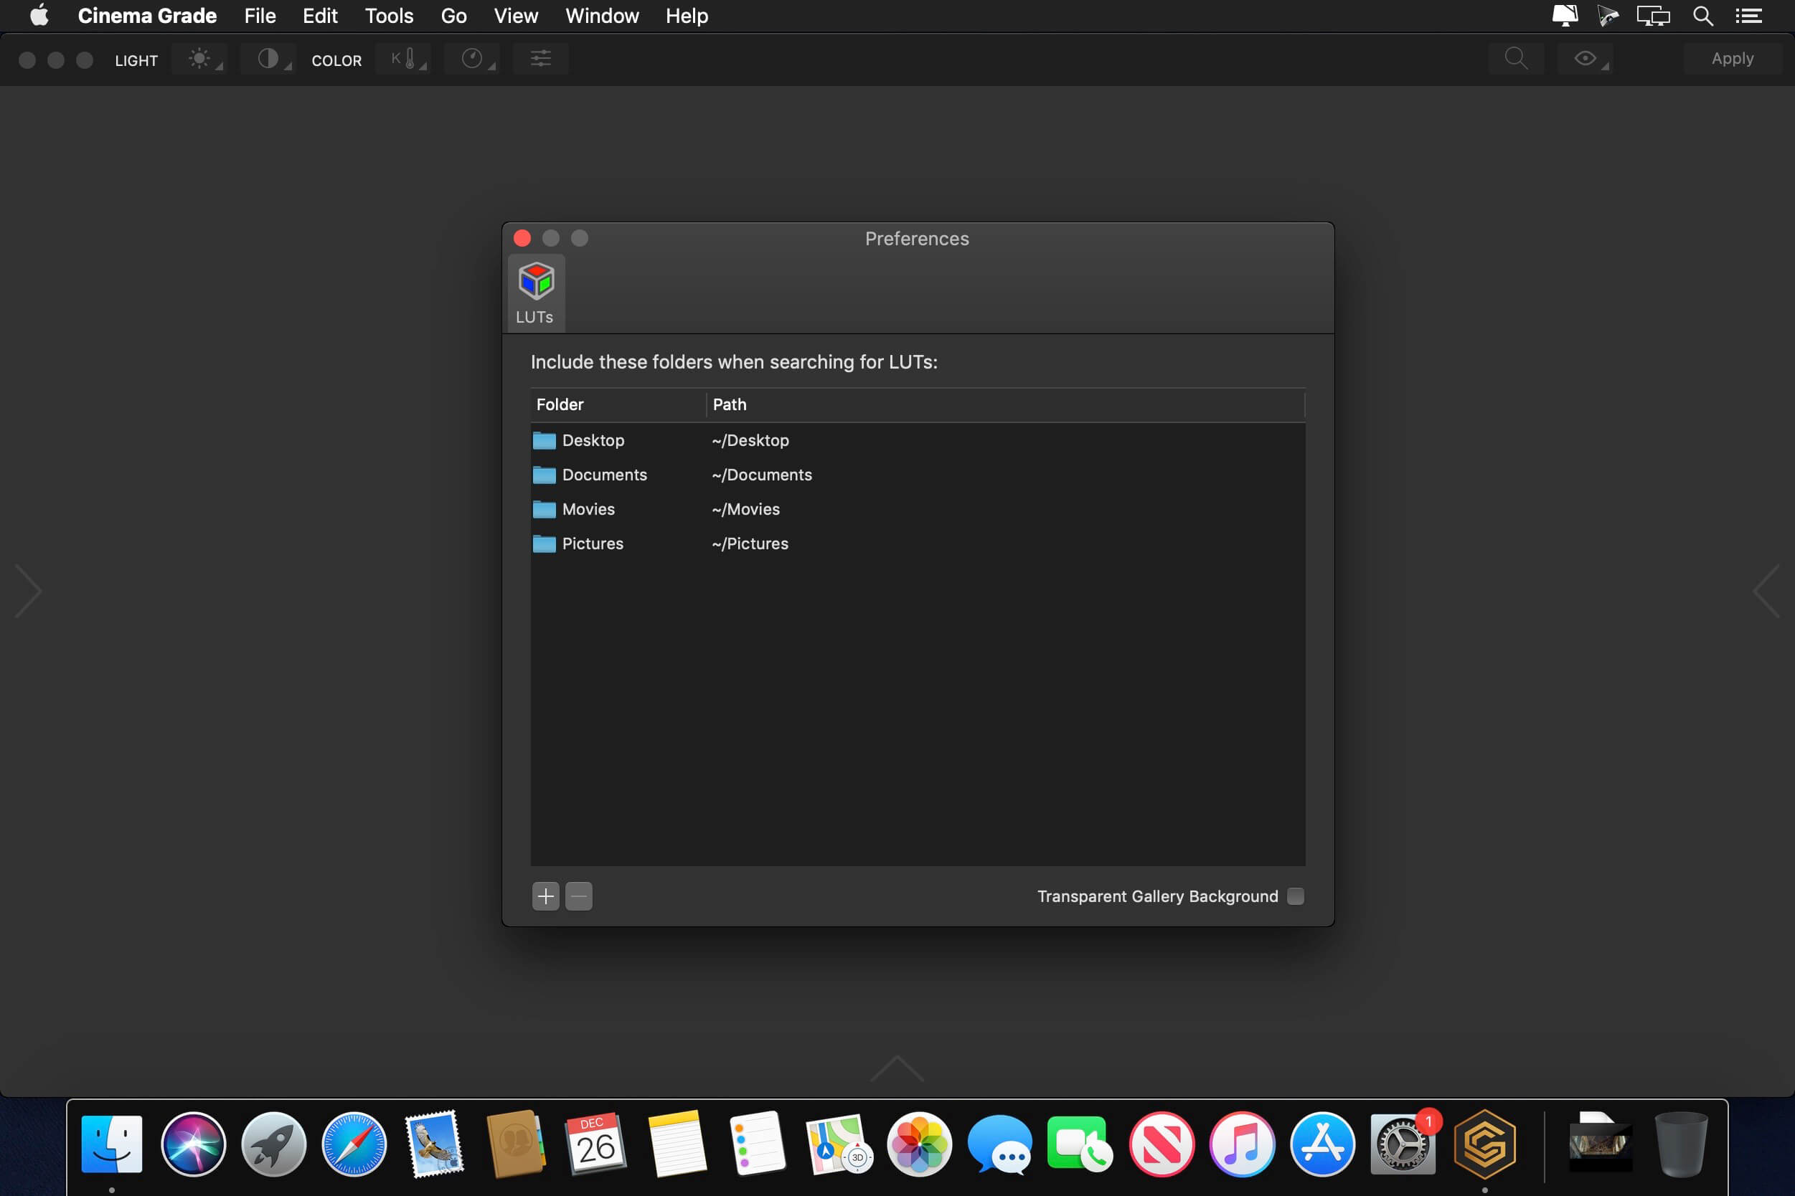This screenshot has width=1795, height=1196.
Task: Click the ~/Pictures path cell
Action: tap(750, 544)
